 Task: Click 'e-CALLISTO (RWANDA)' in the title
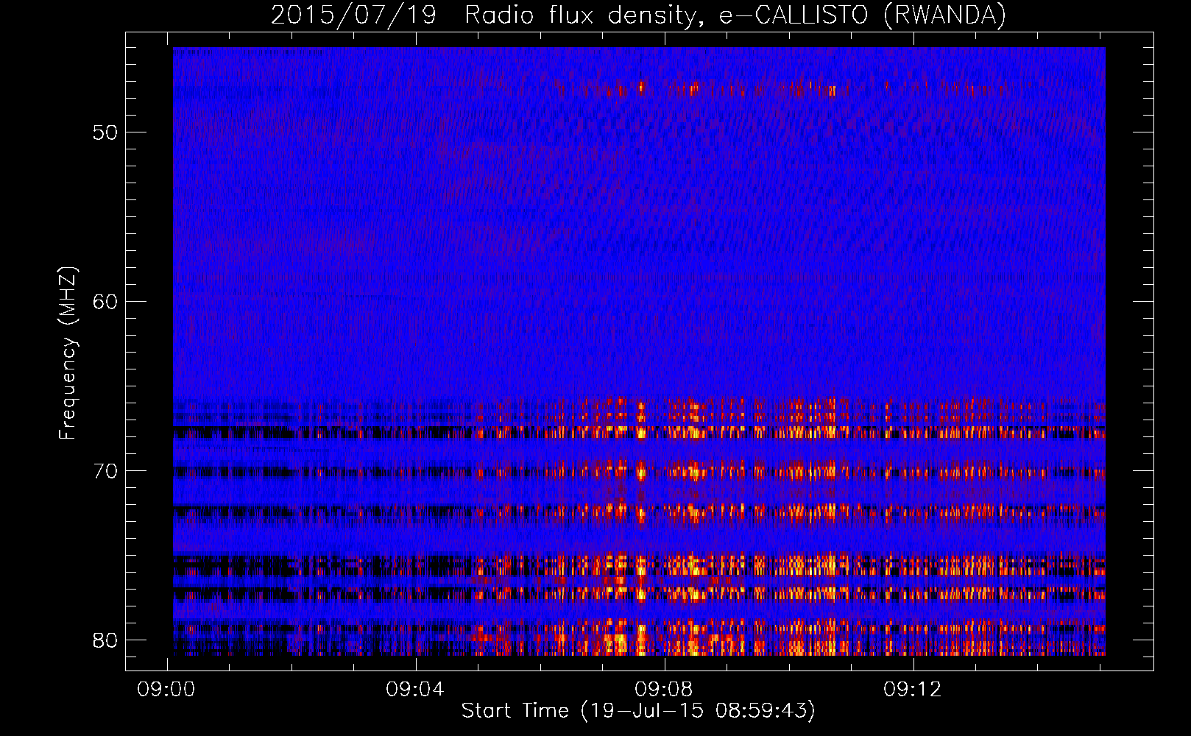click(862, 15)
